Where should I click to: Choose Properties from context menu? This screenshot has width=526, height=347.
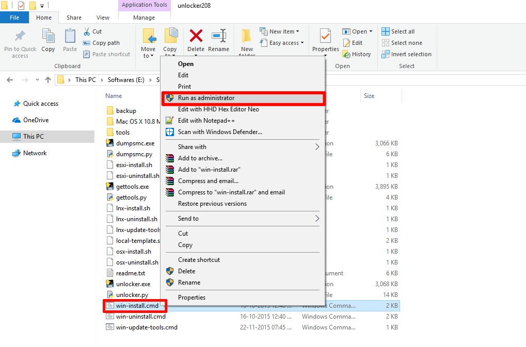(x=243, y=298)
